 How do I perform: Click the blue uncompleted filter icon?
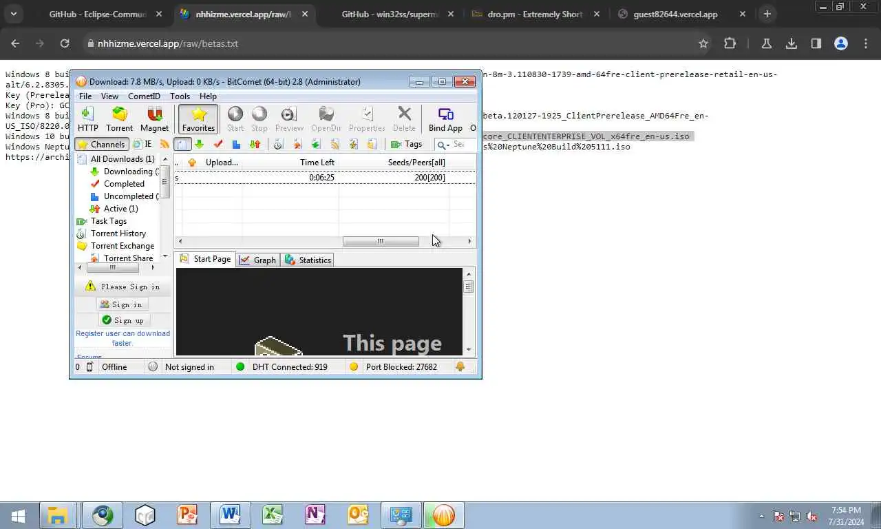click(236, 144)
